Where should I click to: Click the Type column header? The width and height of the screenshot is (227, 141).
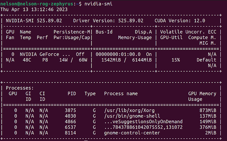[x=90, y=94]
